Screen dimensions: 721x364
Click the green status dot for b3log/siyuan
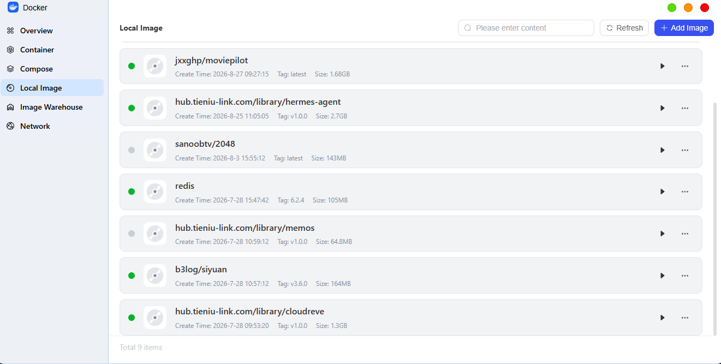pyautogui.click(x=132, y=276)
